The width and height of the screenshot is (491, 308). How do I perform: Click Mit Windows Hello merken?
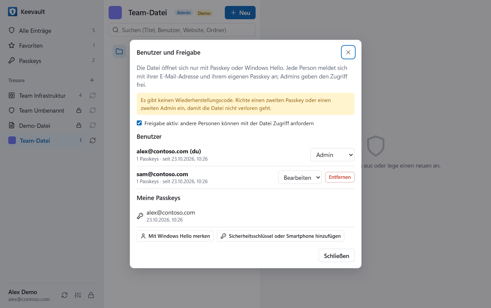[175, 236]
